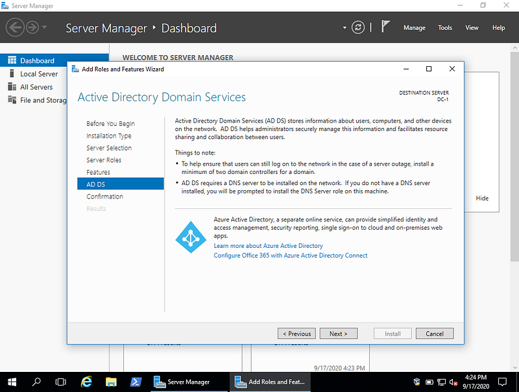Screen dimensions: 519x392
Task: Go to Confirmation wizard step
Action: click(x=104, y=197)
